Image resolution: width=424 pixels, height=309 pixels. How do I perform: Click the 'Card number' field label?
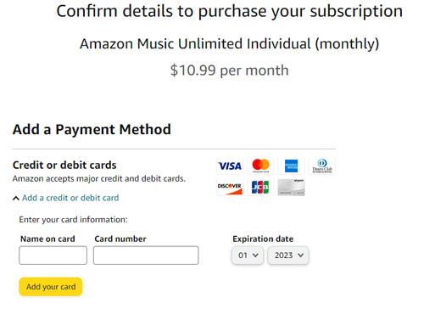tap(120, 239)
